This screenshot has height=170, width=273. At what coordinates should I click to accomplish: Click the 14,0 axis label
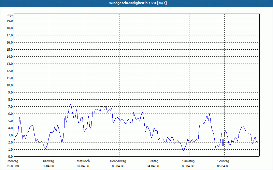pyautogui.click(x=10, y=56)
